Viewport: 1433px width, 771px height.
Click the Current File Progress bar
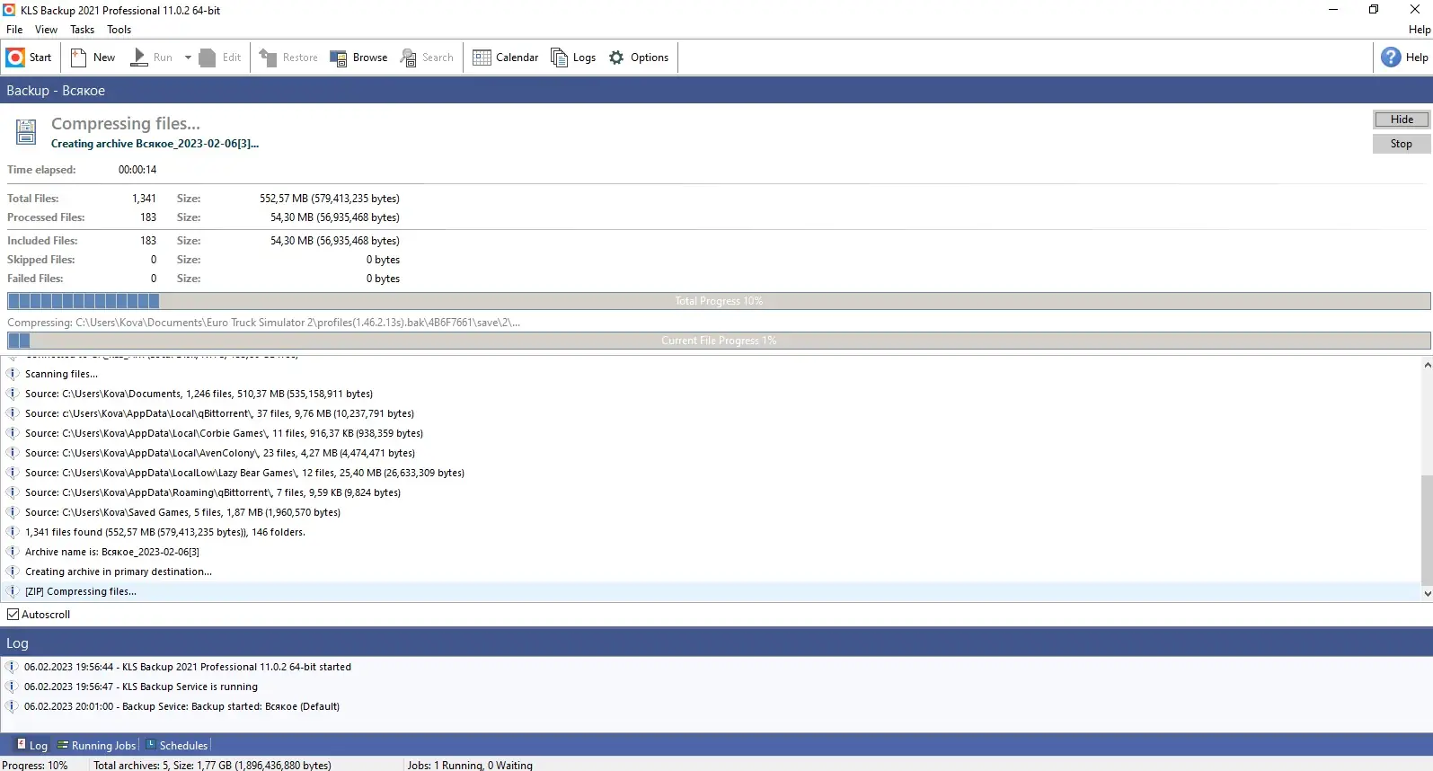pos(719,341)
